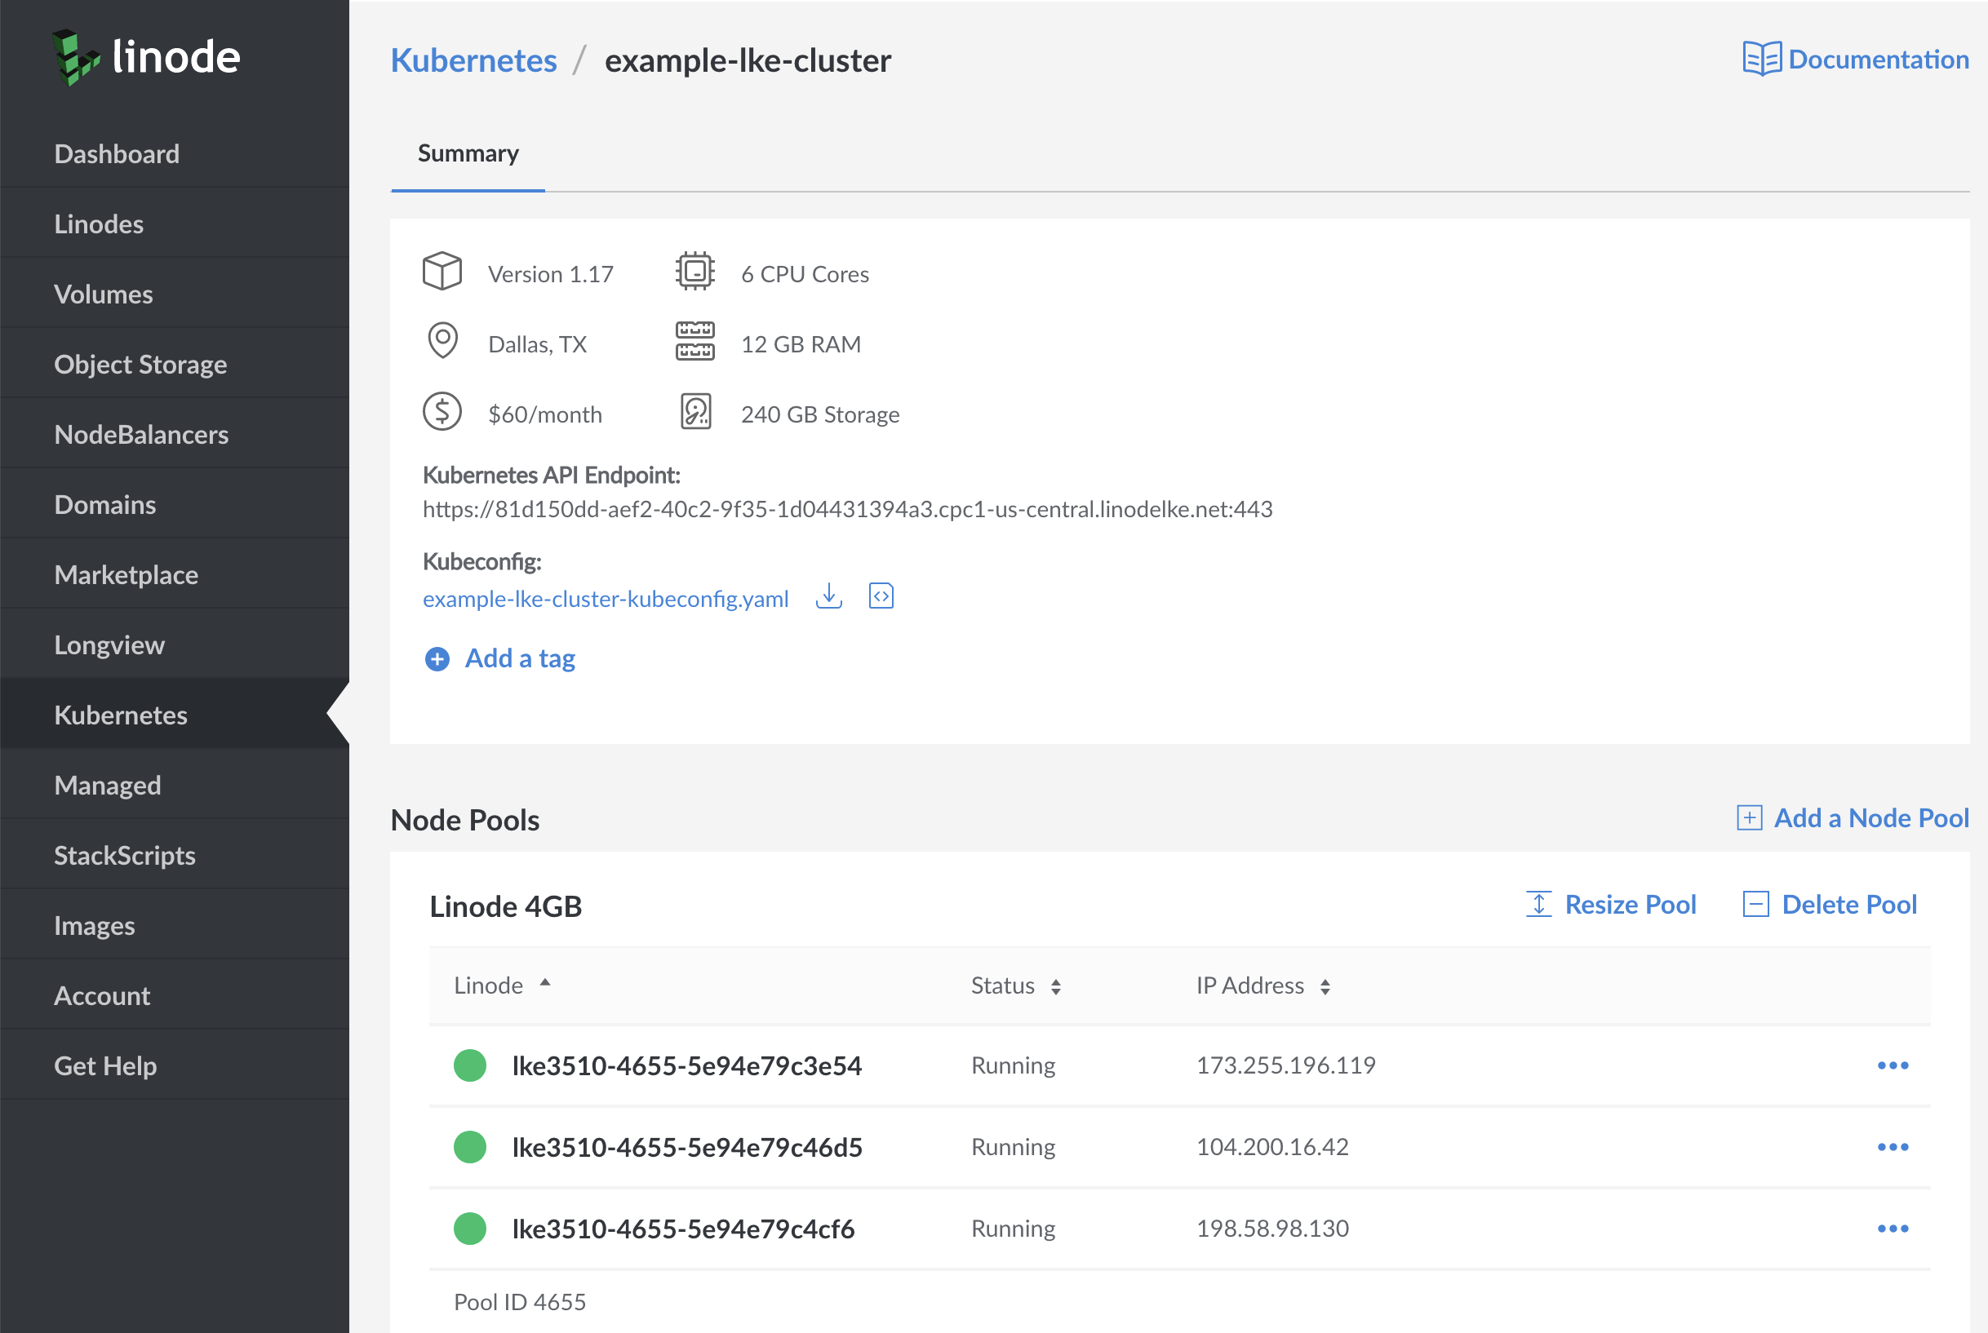Image resolution: width=1988 pixels, height=1333 pixels.
Task: Open actions menu for node 104.200.16.42
Action: [x=1893, y=1147]
